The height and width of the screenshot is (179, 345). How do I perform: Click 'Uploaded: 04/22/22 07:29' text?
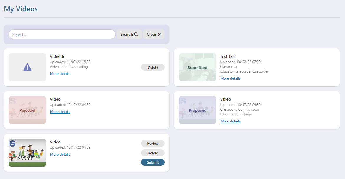coord(240,62)
